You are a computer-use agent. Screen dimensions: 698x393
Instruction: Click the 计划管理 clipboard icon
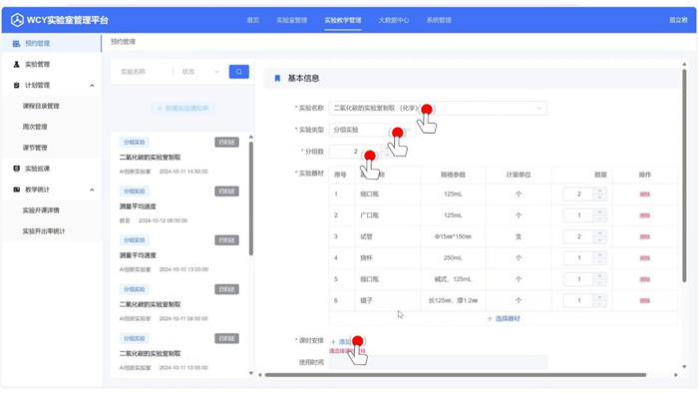click(x=17, y=85)
